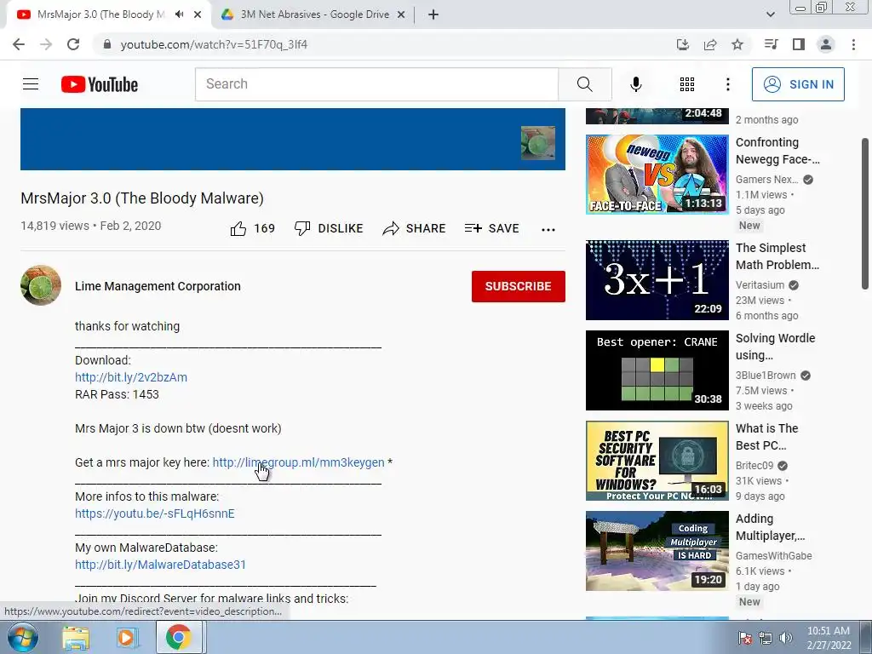The height and width of the screenshot is (654, 872).
Task: Open the bit.ly/2v2bzAm download link
Action: point(131,377)
